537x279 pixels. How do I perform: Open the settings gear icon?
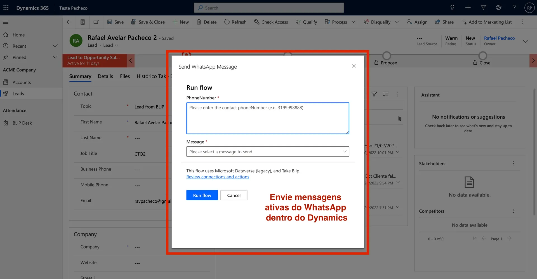499,8
